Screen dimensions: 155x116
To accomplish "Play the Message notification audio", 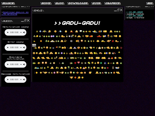I will 8,80.
